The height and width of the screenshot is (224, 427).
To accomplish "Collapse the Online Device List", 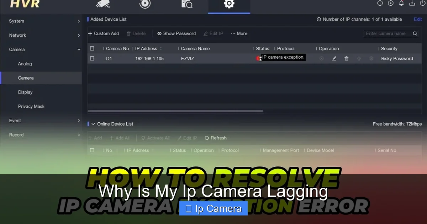I will (93, 124).
